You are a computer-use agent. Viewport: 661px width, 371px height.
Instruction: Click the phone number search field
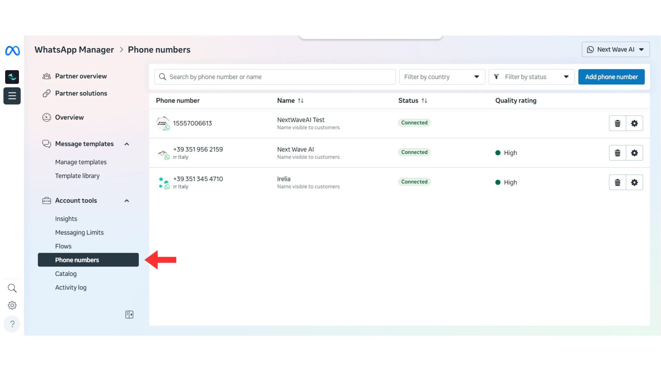point(275,77)
